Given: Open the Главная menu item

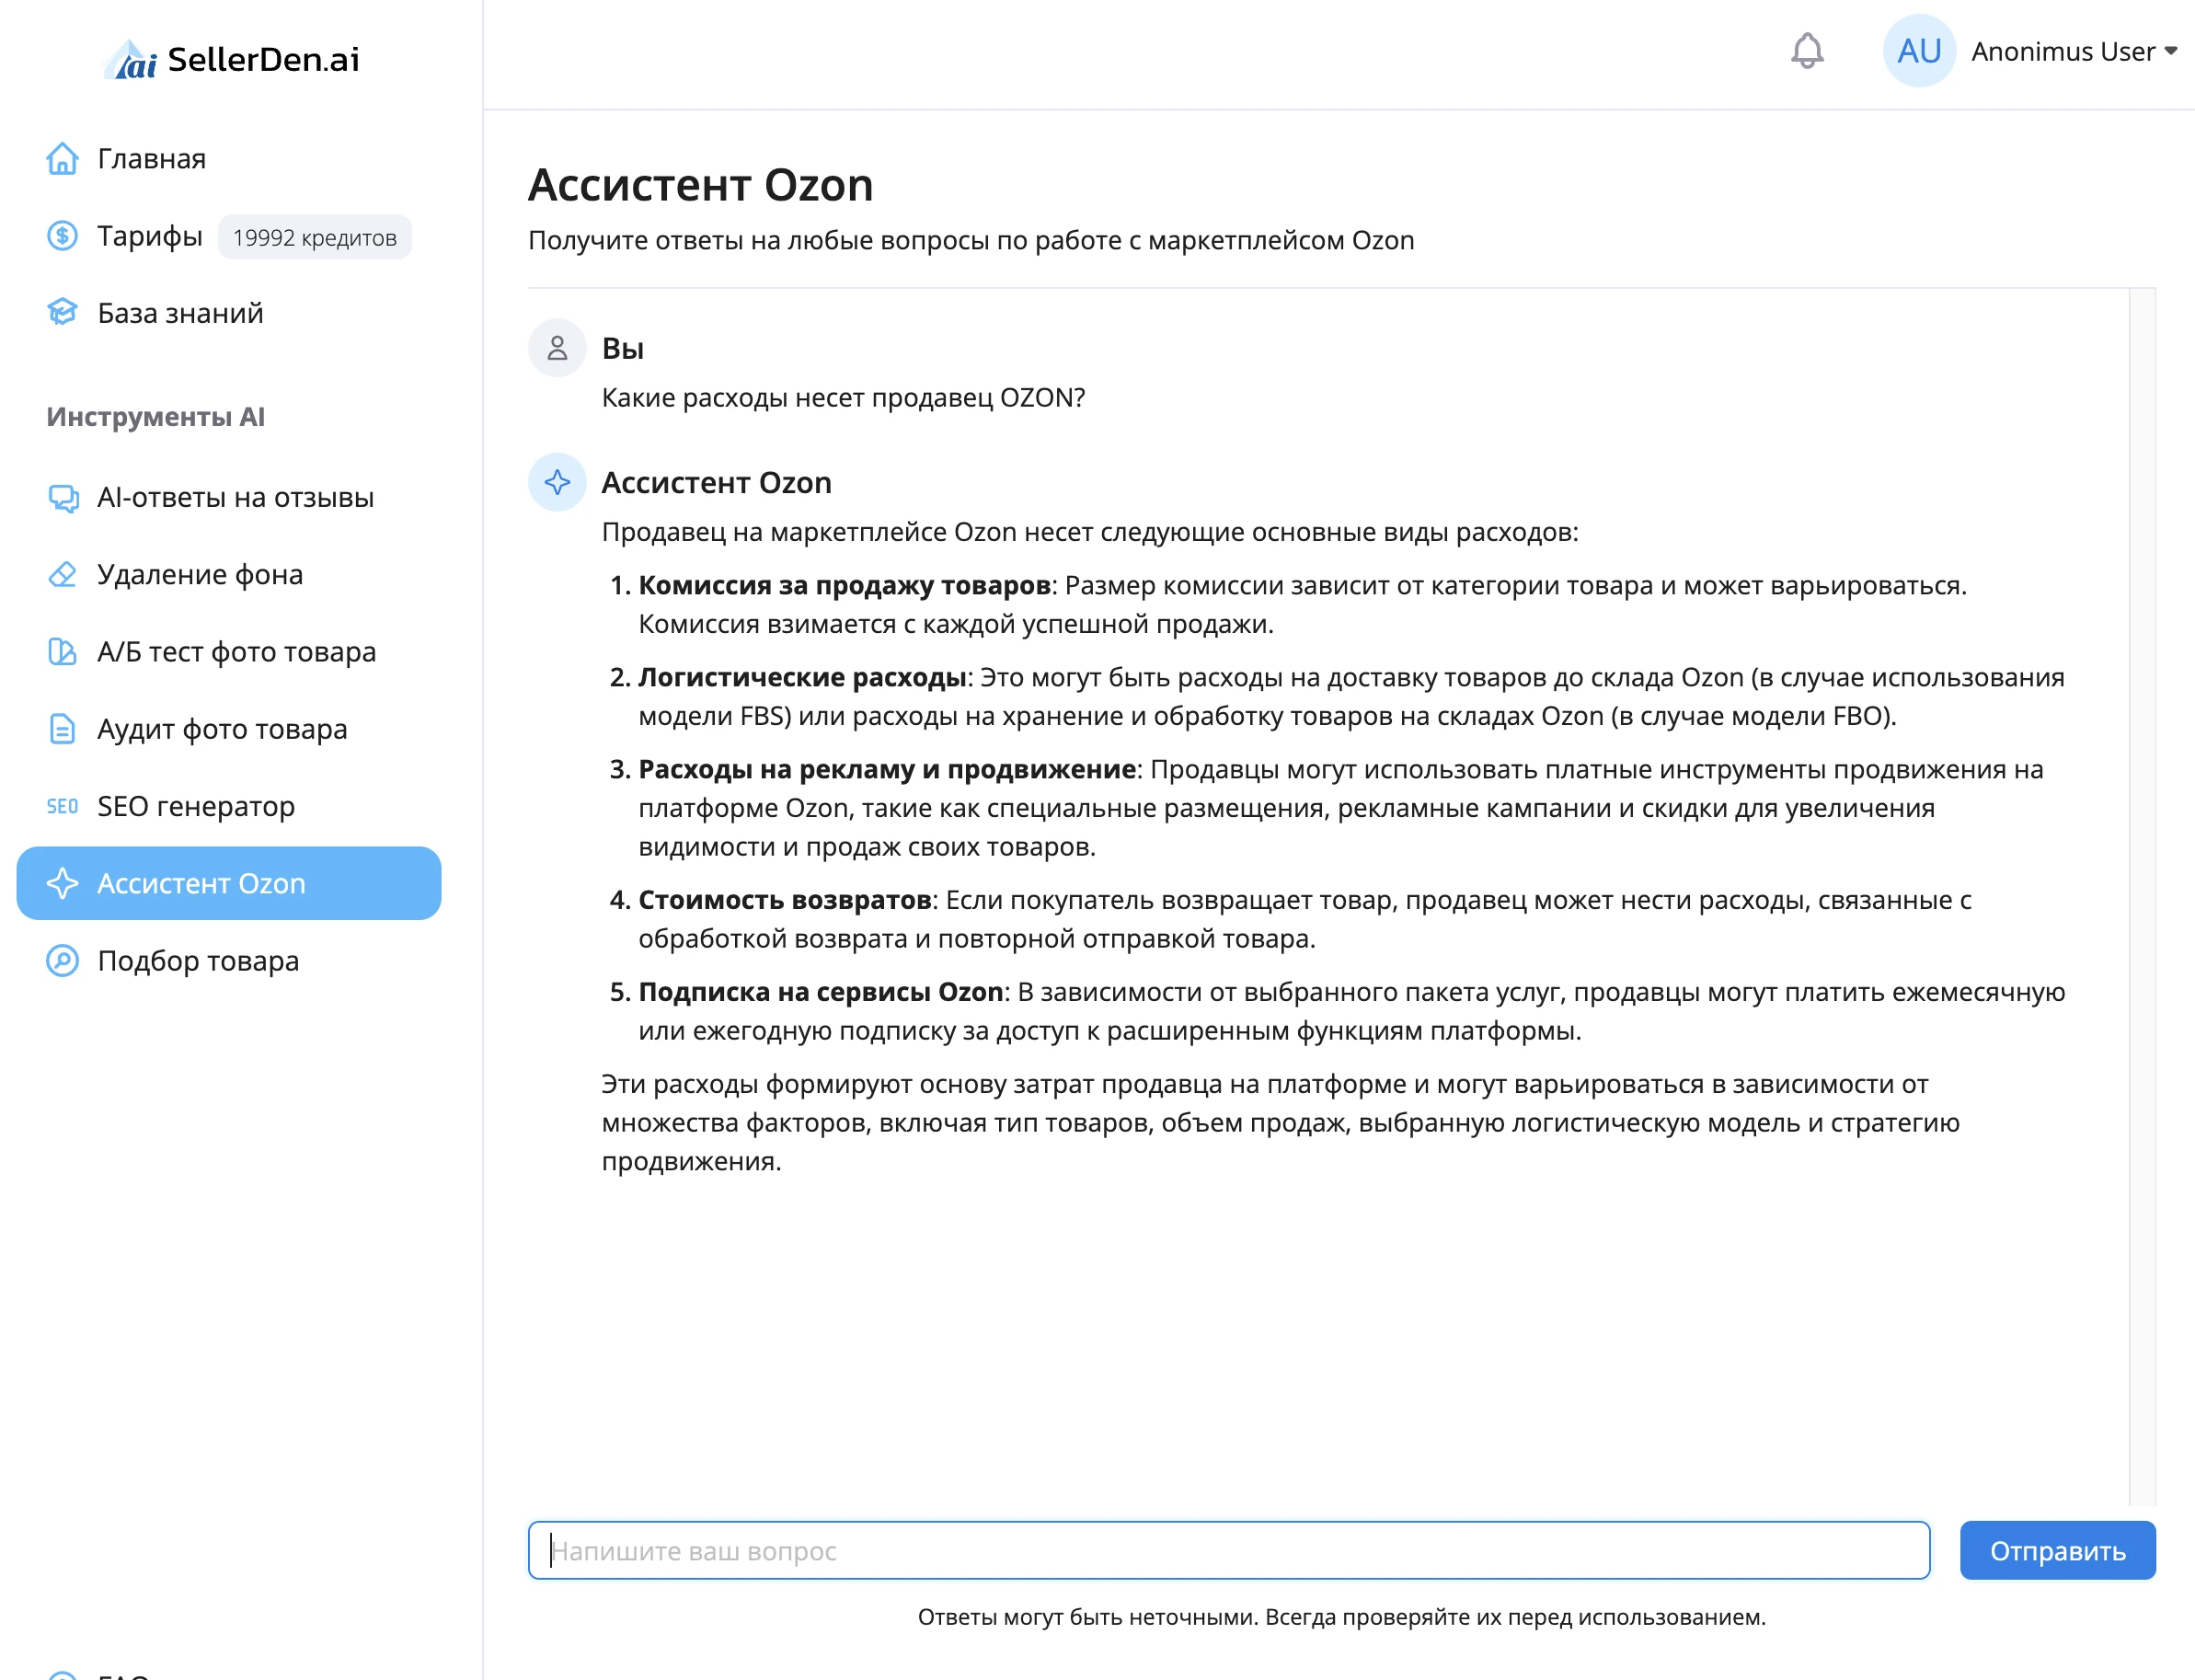Looking at the screenshot, I should 152,159.
